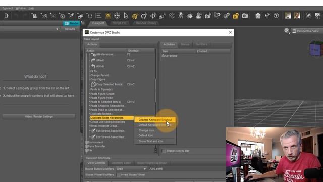The image size is (323, 182).
Task: Click the Undo arrow icon in Actions list
Action: click(x=93, y=66)
